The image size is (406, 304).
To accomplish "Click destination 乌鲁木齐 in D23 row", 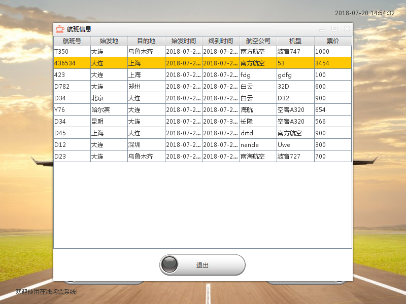I will click(146, 156).
